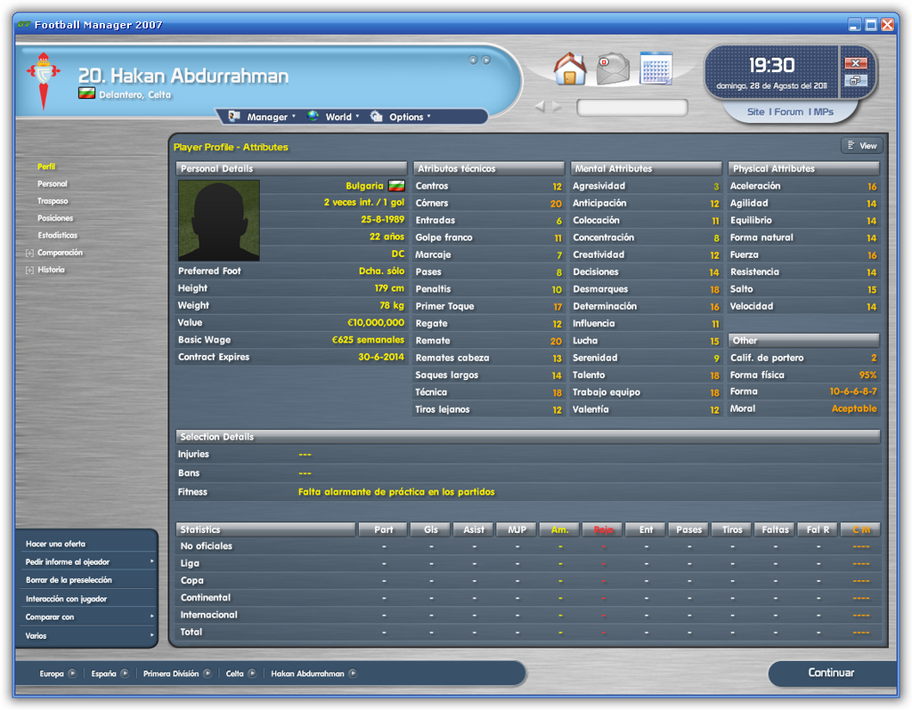
Task: Click contract expiry date 30-6-2014
Action: 381,358
